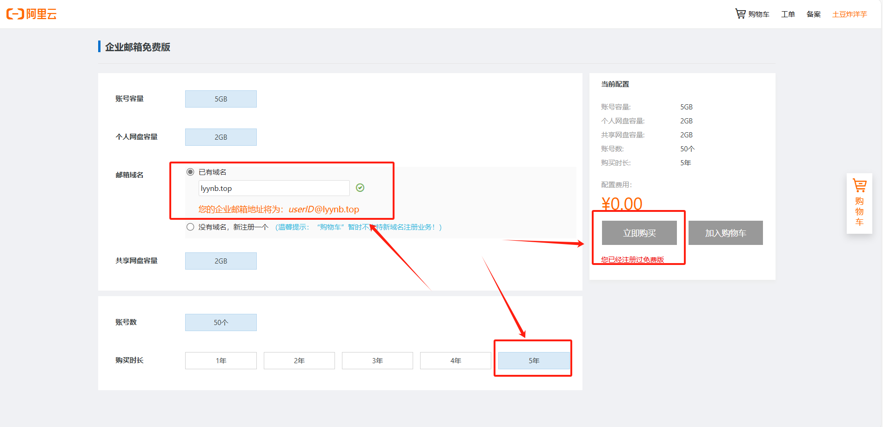Choose the 3年 purchase duration
This screenshot has width=883, height=427.
[377, 360]
